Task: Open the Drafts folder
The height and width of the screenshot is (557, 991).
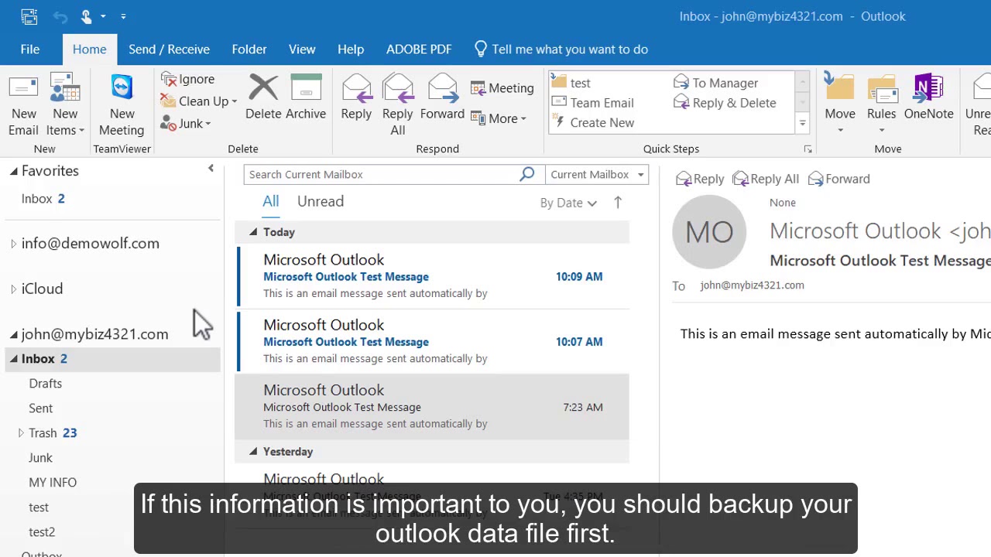Action: coord(46,384)
